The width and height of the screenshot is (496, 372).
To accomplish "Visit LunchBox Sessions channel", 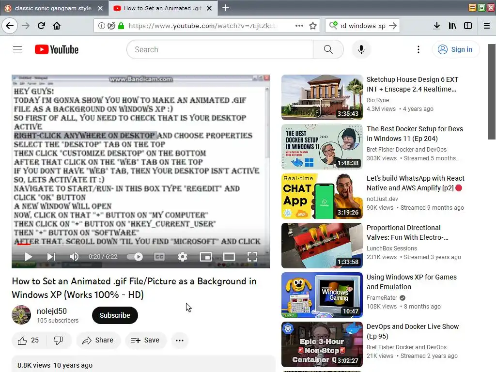I will 391,248.
